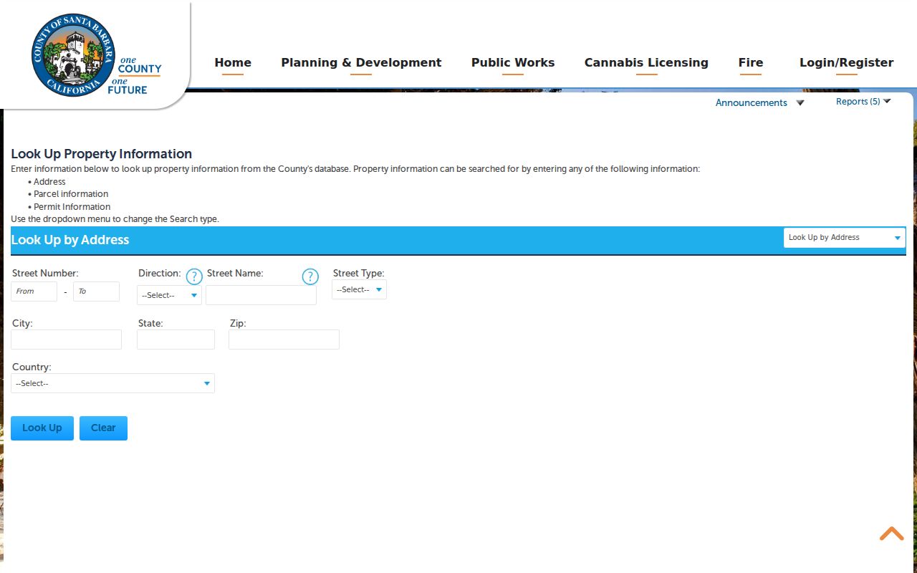Click the Zip input field

tap(284, 340)
